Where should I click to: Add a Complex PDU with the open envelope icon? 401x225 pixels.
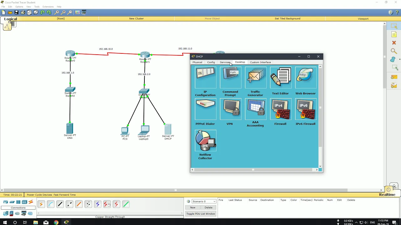(394, 85)
